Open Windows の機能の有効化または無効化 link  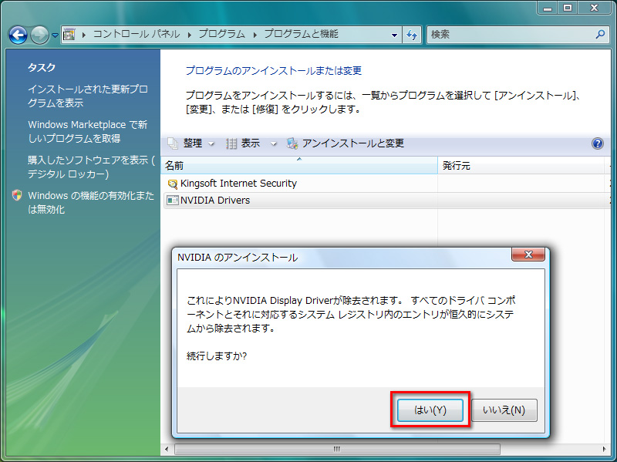(91, 202)
